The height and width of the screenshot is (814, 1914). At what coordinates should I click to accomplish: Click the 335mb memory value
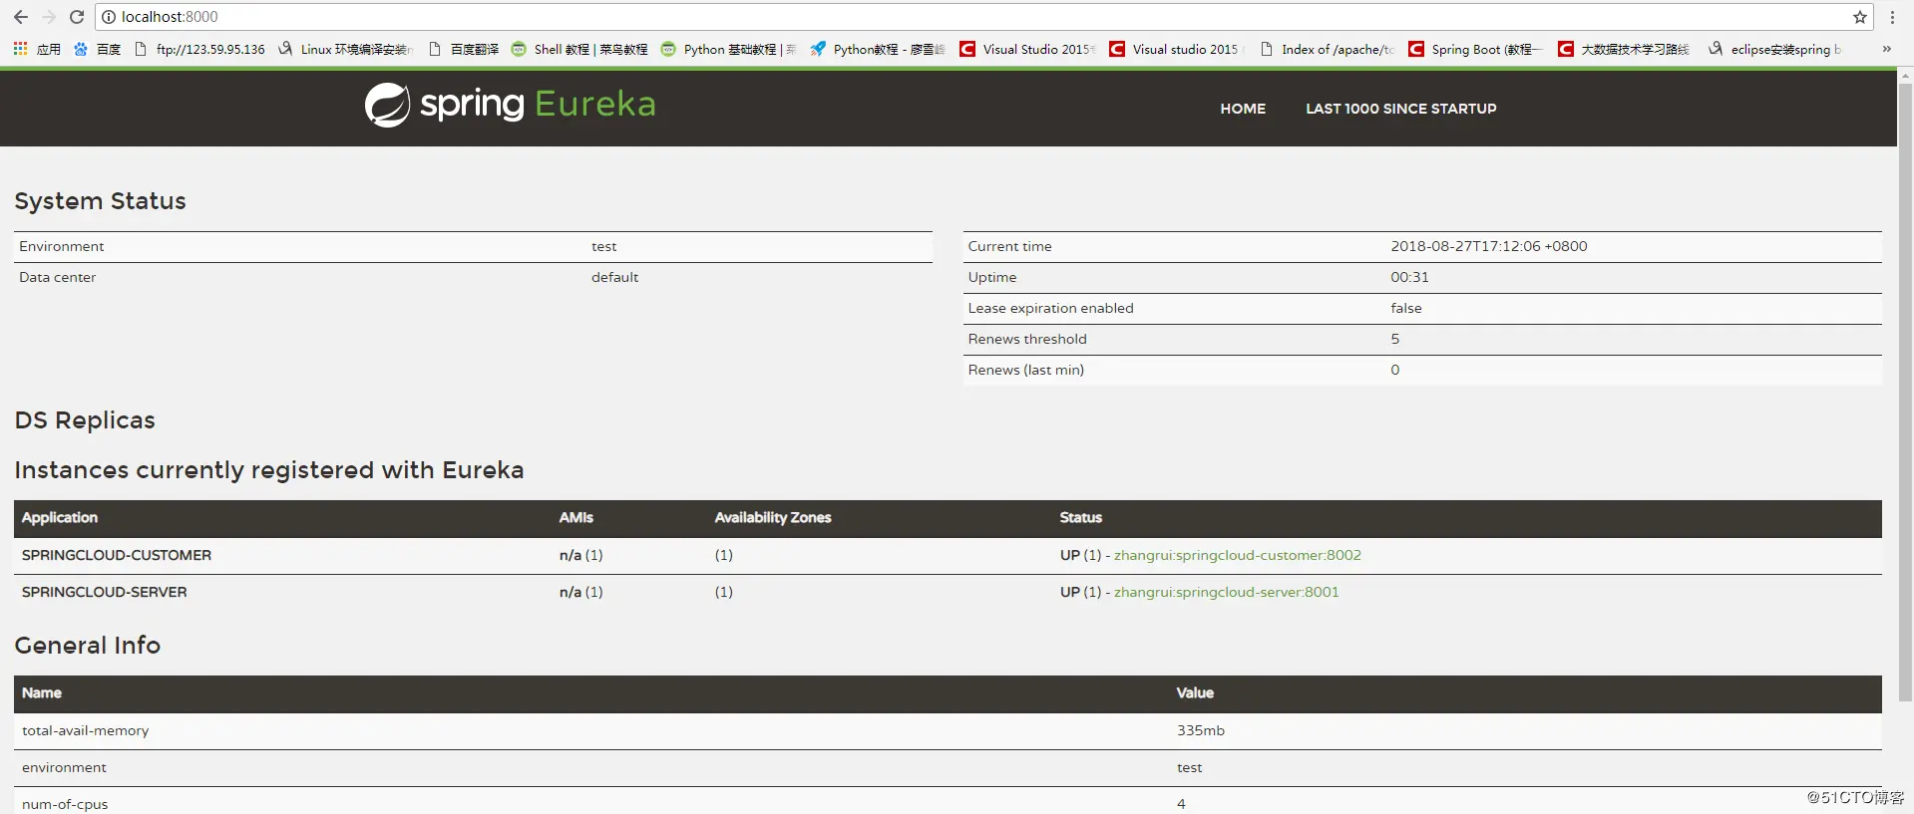point(1200,730)
